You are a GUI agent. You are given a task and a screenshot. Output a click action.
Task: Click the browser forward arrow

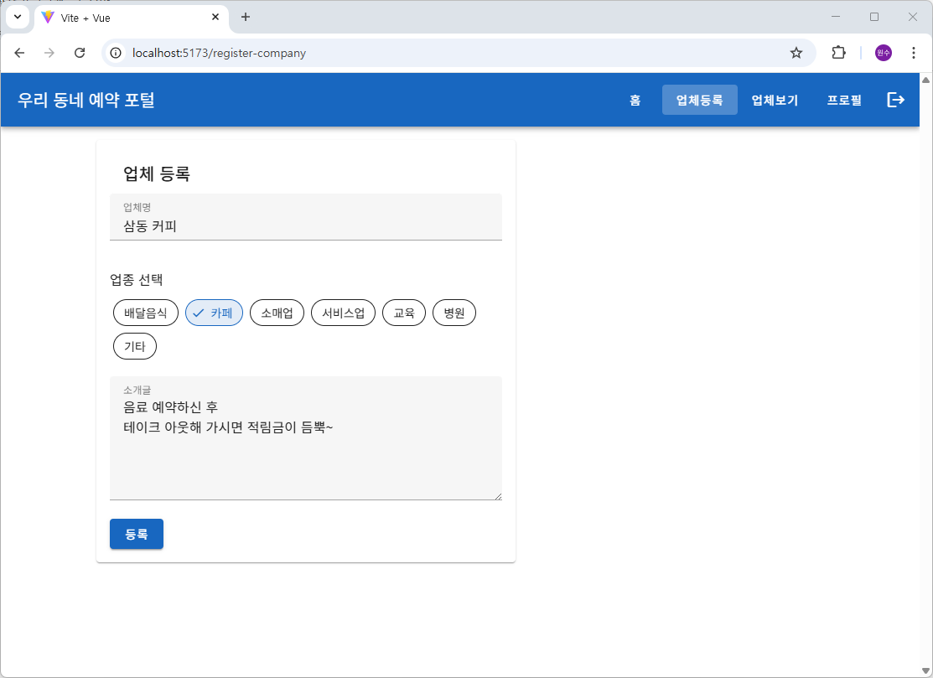49,53
